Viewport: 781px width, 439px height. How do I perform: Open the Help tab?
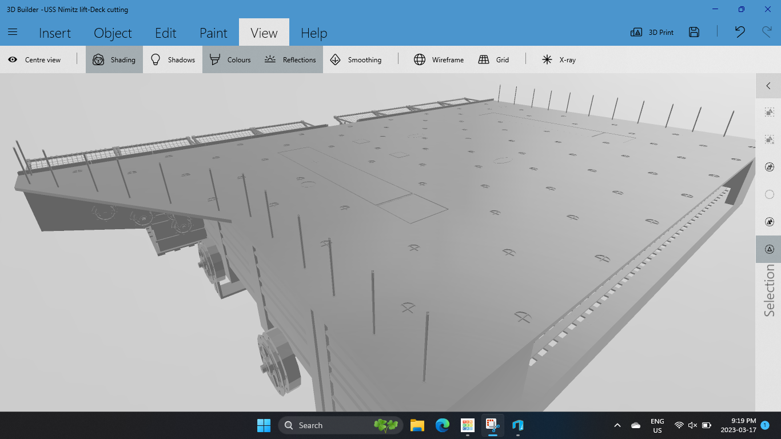coord(314,33)
